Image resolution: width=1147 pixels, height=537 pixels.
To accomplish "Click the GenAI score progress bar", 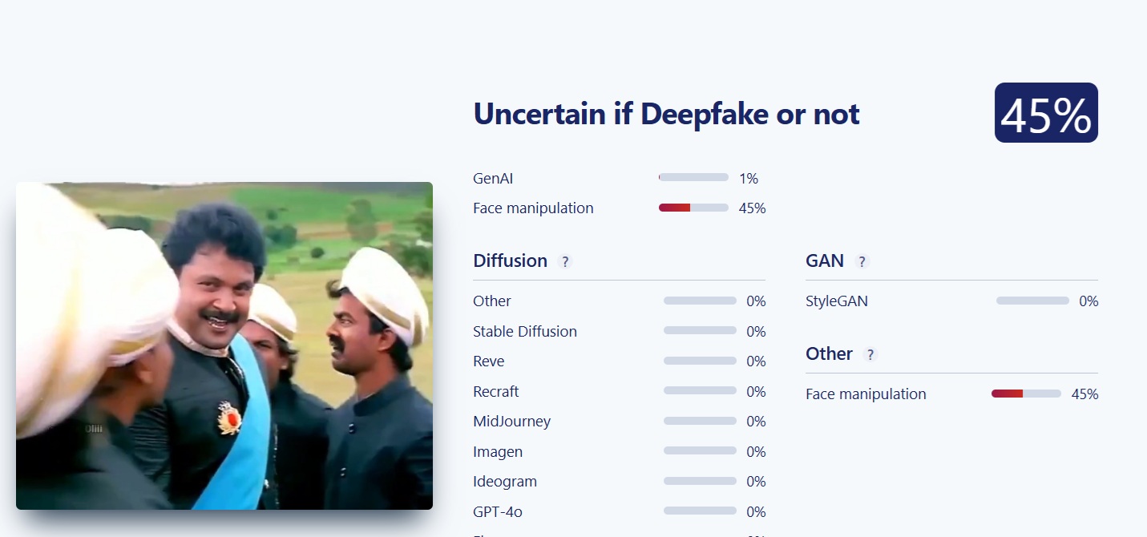I will pyautogui.click(x=693, y=178).
